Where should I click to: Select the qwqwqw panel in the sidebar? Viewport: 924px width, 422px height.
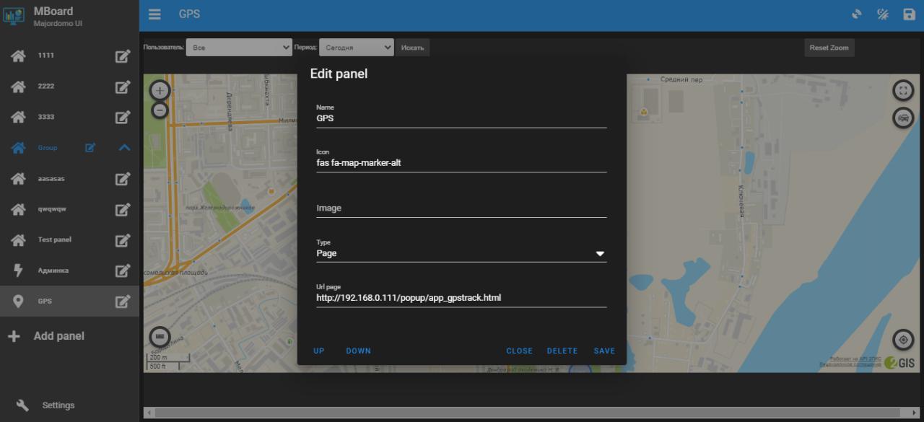tap(52, 209)
